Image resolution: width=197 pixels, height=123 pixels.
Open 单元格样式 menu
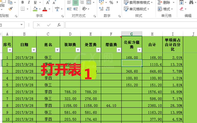[137, 9]
